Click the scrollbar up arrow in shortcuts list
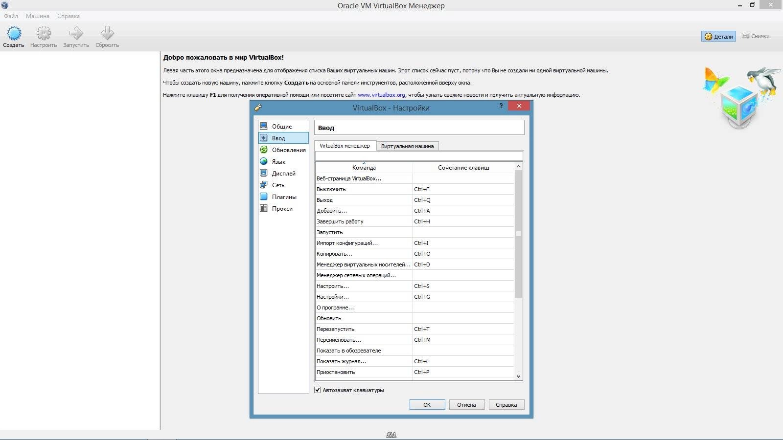This screenshot has height=440, width=783. click(x=519, y=167)
